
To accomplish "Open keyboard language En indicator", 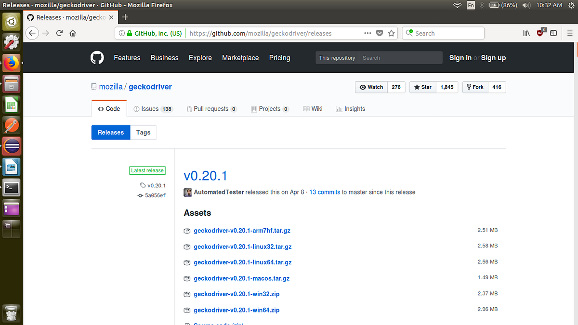I will coord(471,5).
